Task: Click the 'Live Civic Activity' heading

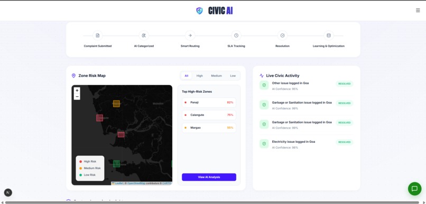Action: 283,75
